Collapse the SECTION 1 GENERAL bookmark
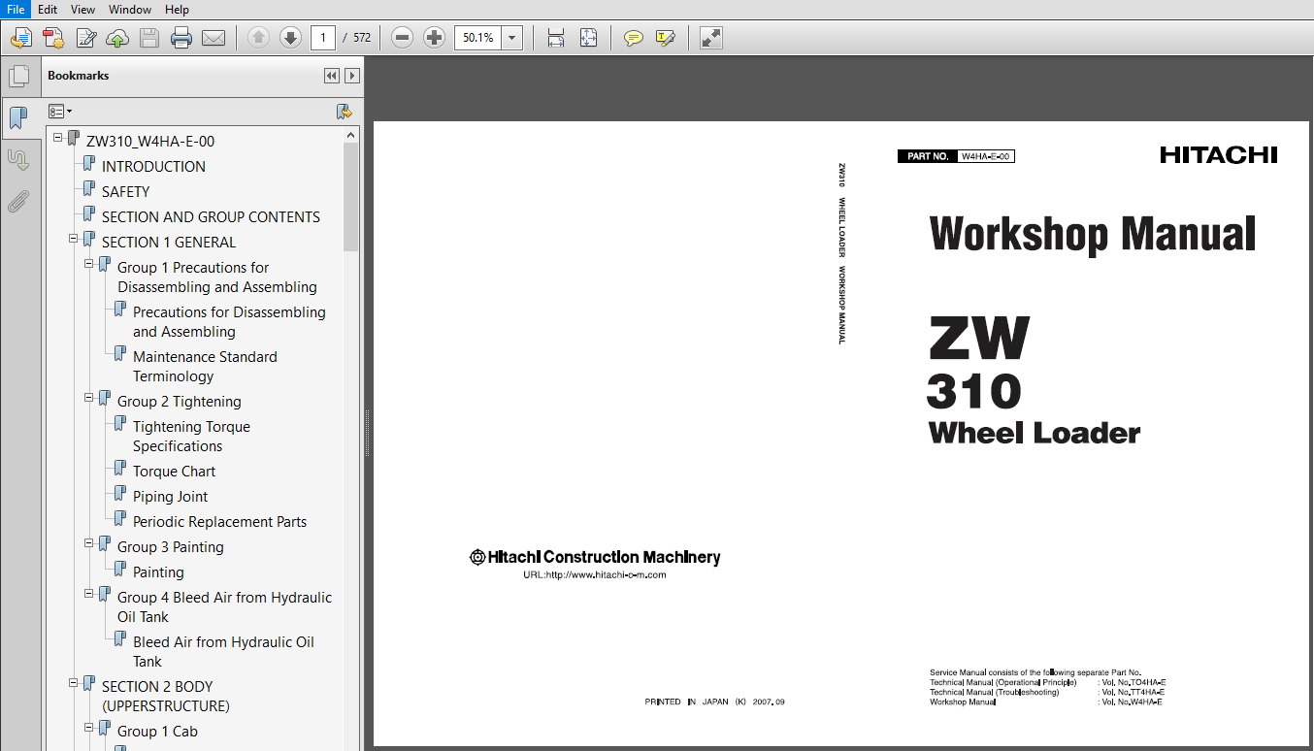Viewport: 1314px width, 751px height. [74, 239]
